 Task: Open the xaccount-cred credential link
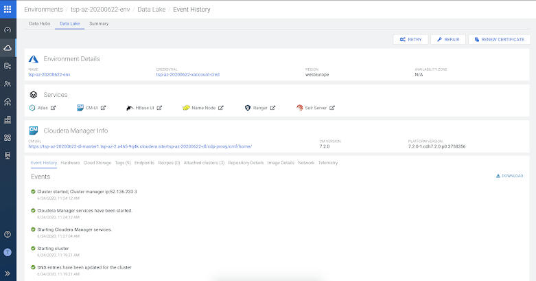click(187, 75)
